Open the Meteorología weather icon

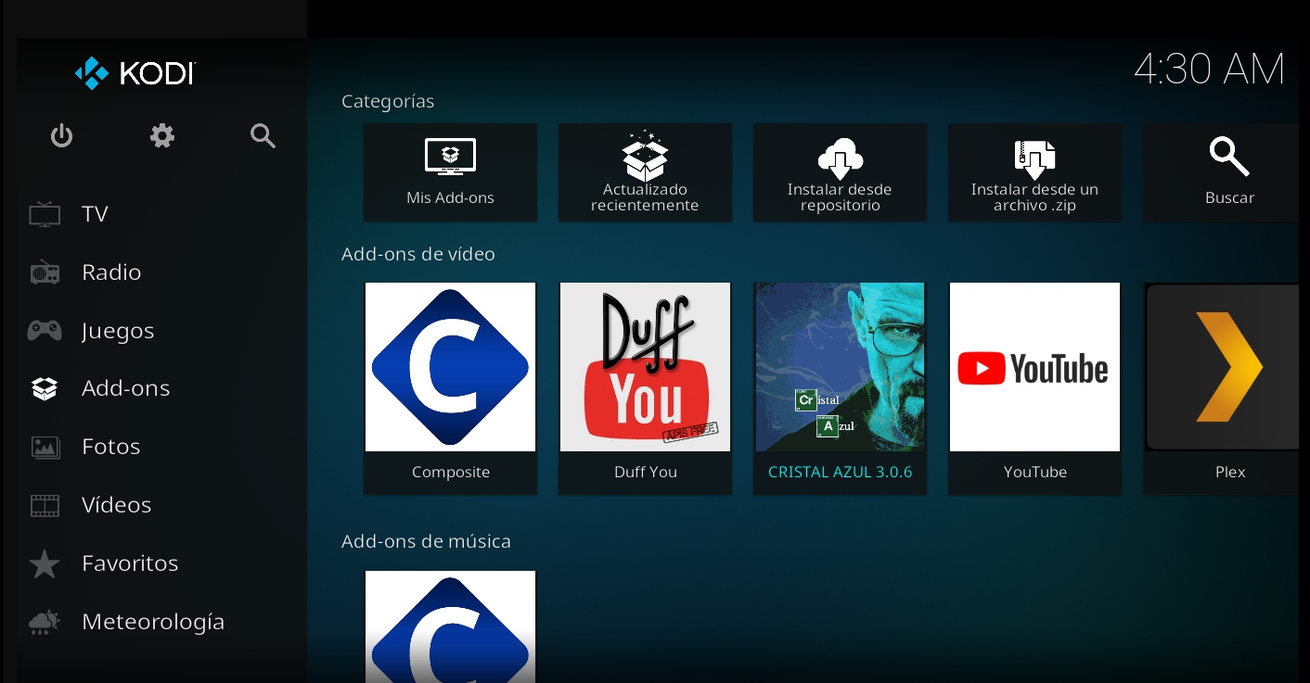[x=44, y=621]
